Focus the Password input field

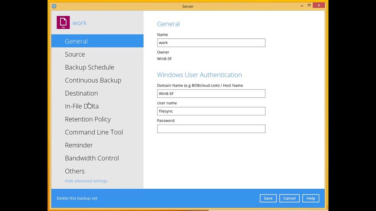[211, 129]
